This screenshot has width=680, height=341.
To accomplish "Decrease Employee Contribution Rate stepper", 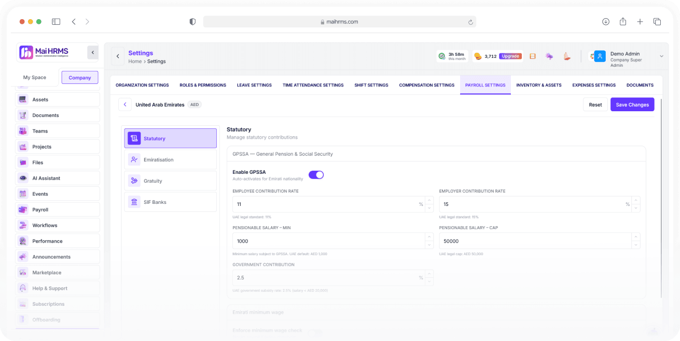I will [x=429, y=208].
